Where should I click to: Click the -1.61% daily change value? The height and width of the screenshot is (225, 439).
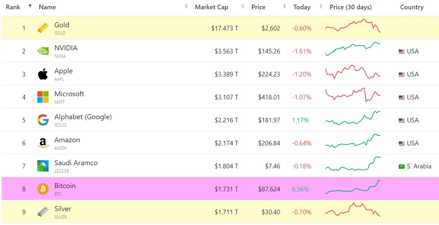pyautogui.click(x=302, y=51)
